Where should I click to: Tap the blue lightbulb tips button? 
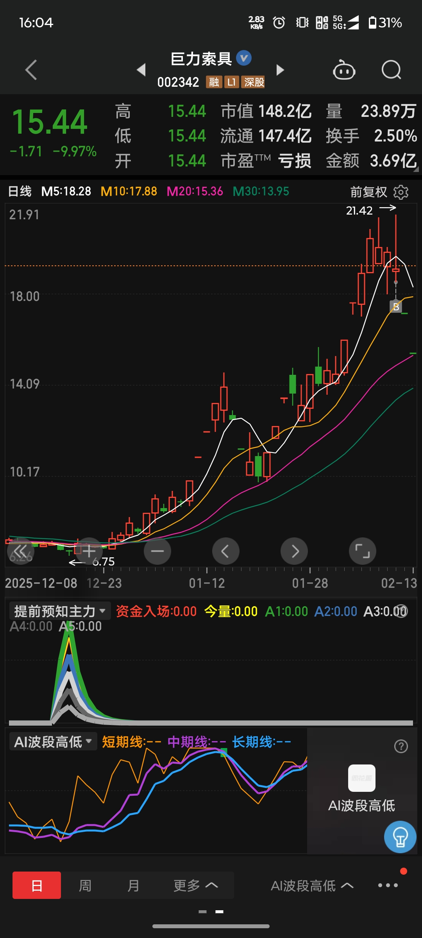[400, 836]
